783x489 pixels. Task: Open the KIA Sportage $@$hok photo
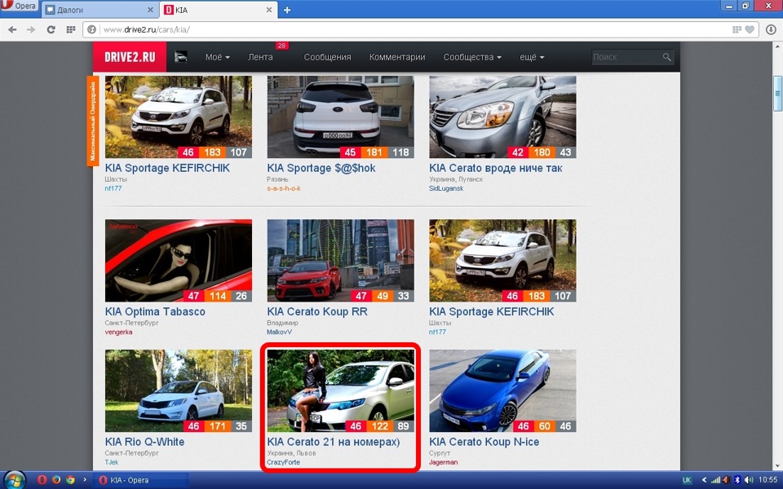(341, 117)
